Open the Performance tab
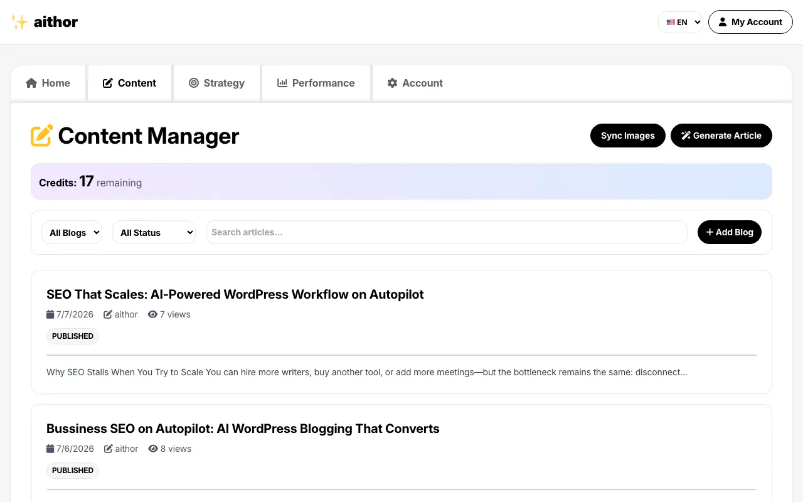This screenshot has width=803, height=502. tap(316, 83)
